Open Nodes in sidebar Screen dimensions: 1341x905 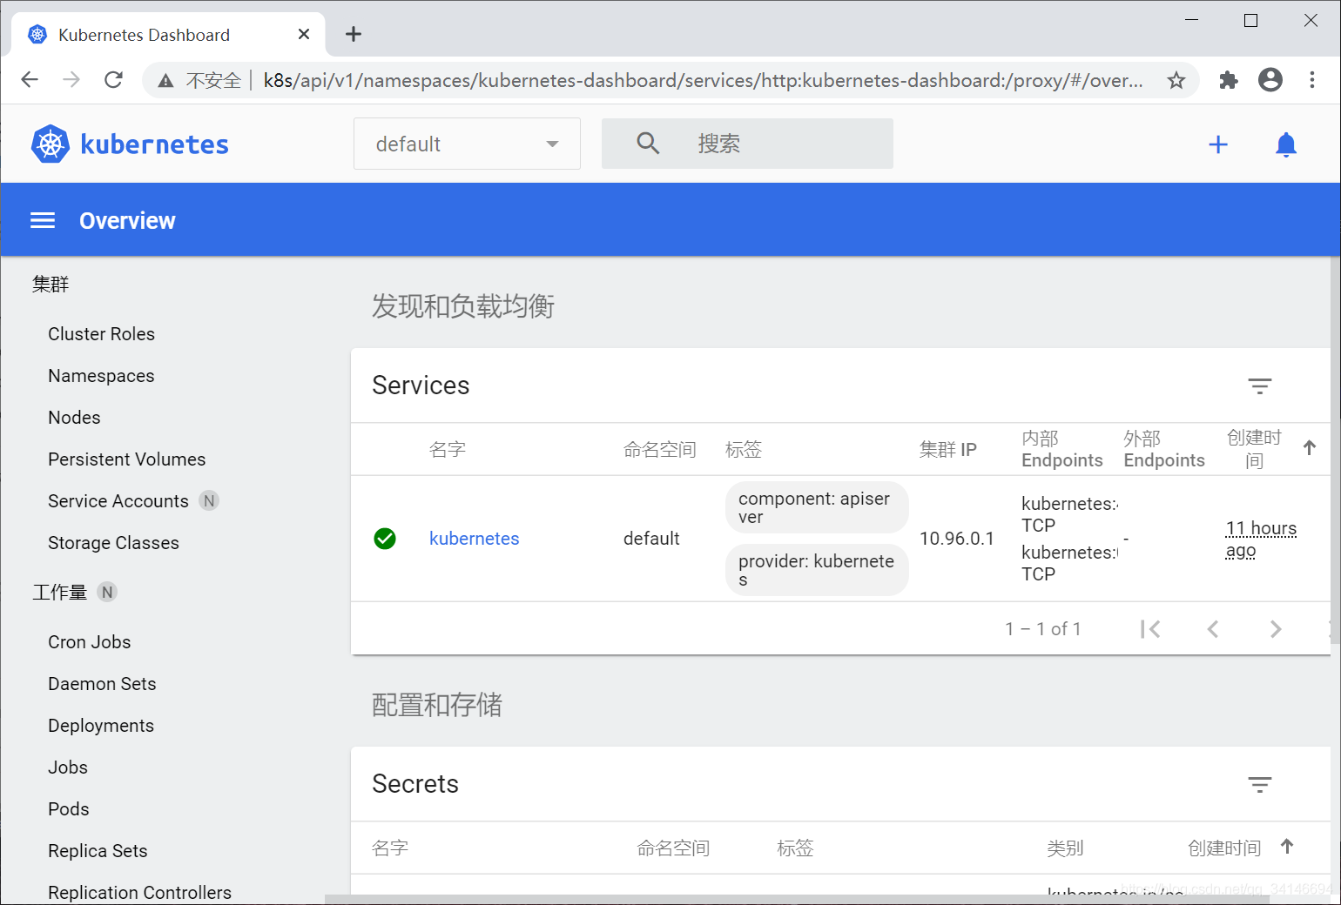[x=74, y=418]
